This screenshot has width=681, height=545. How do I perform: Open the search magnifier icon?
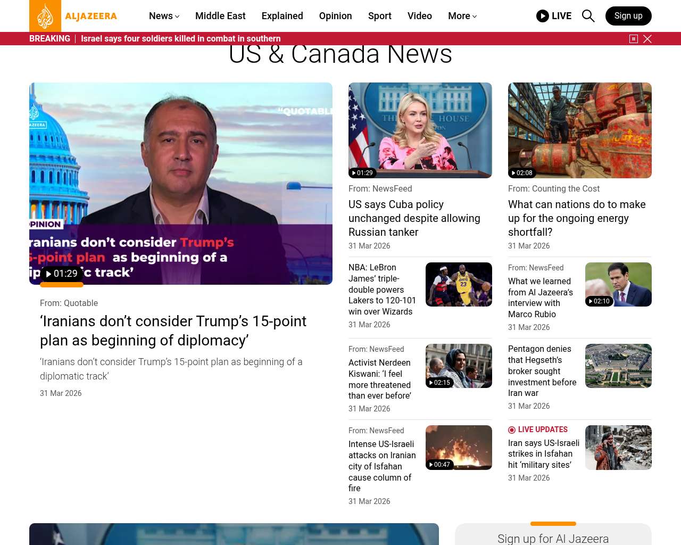[x=588, y=16]
